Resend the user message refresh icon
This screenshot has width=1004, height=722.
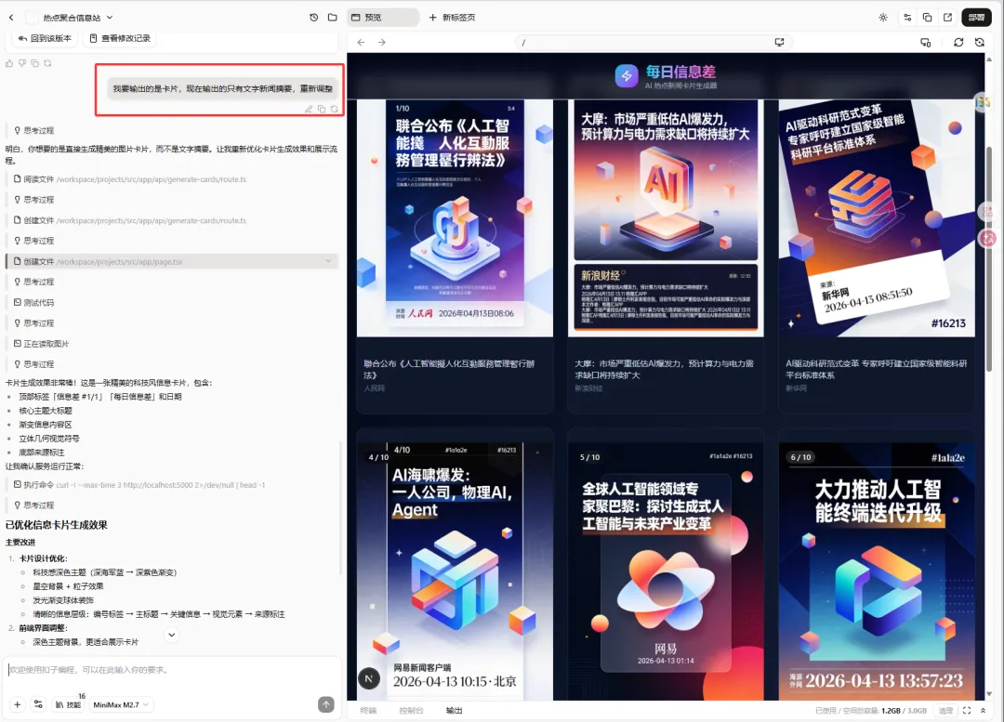pyautogui.click(x=335, y=110)
